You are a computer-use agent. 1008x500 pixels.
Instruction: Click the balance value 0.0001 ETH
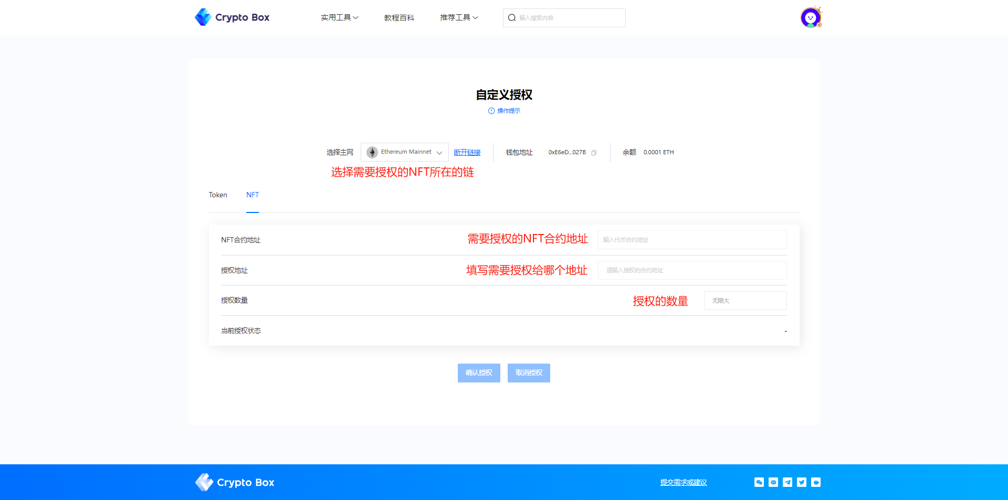(x=658, y=153)
